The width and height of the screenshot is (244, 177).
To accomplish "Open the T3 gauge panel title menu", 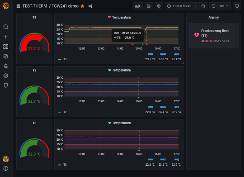I will (34, 123).
